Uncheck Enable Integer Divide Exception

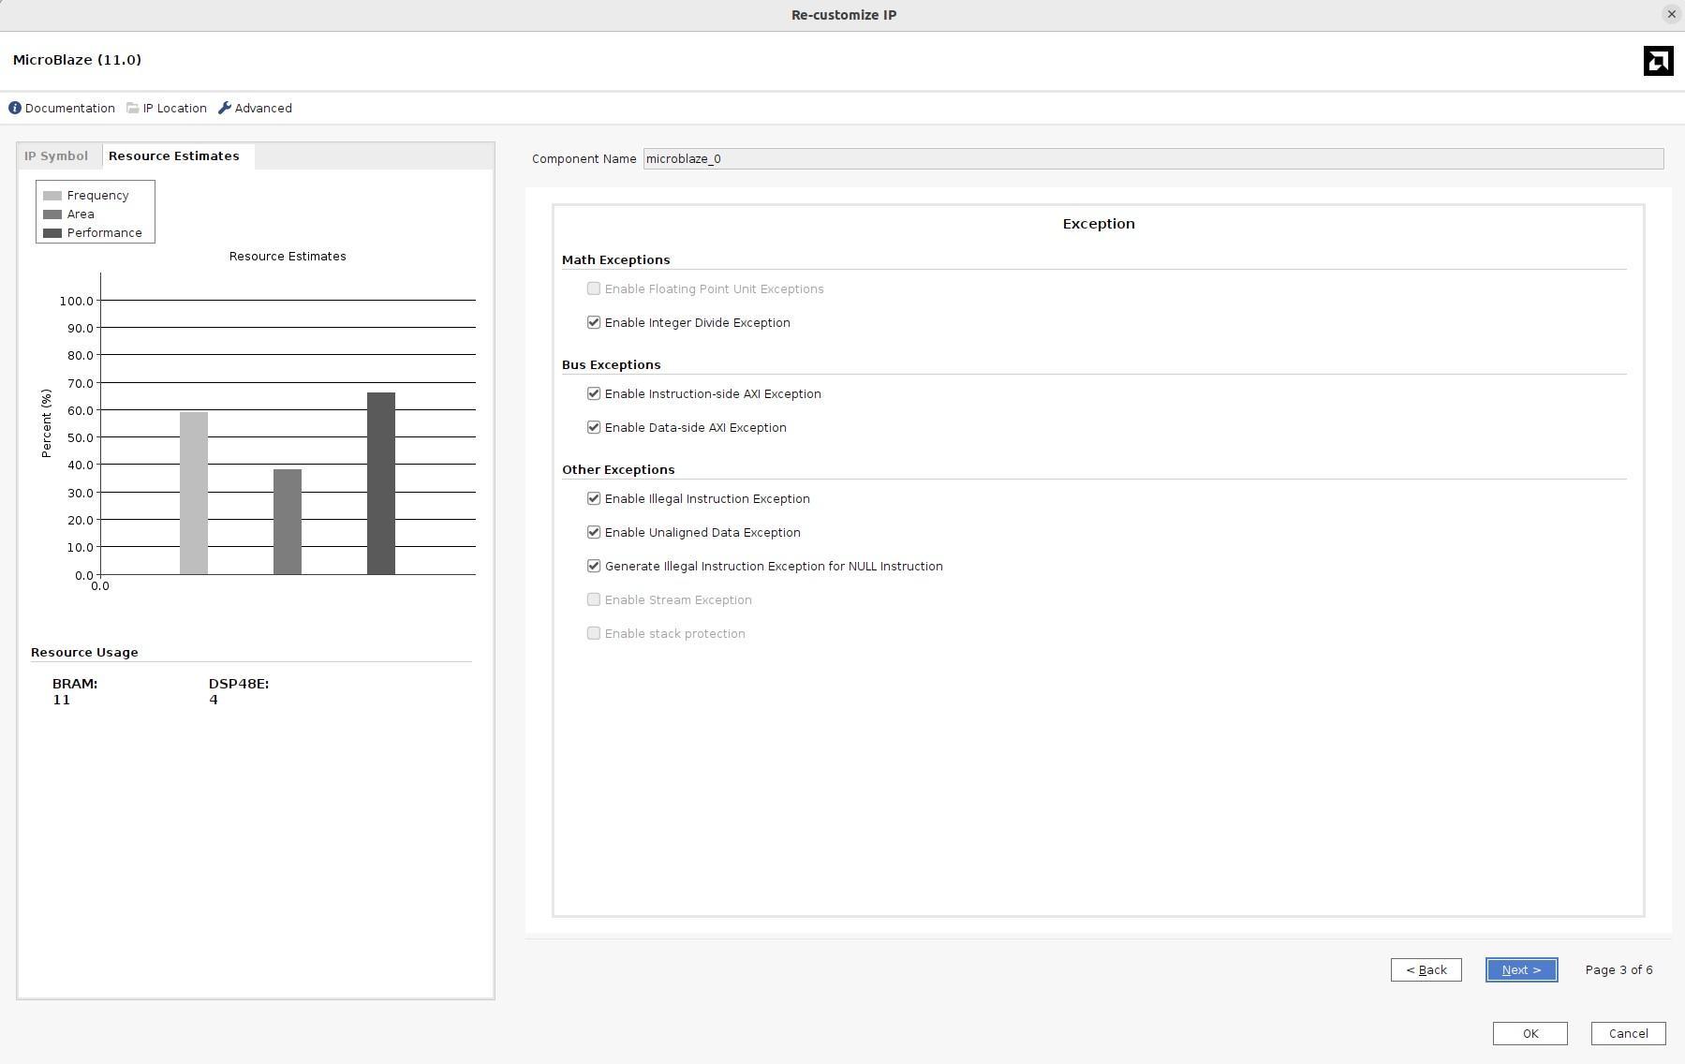click(594, 322)
